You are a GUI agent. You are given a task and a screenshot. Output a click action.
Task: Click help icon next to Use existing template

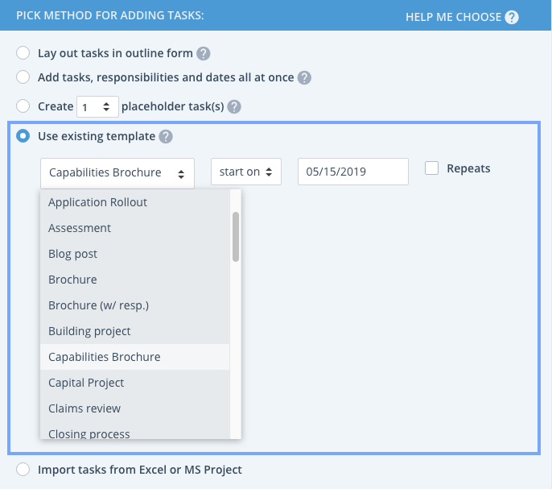coord(166,137)
